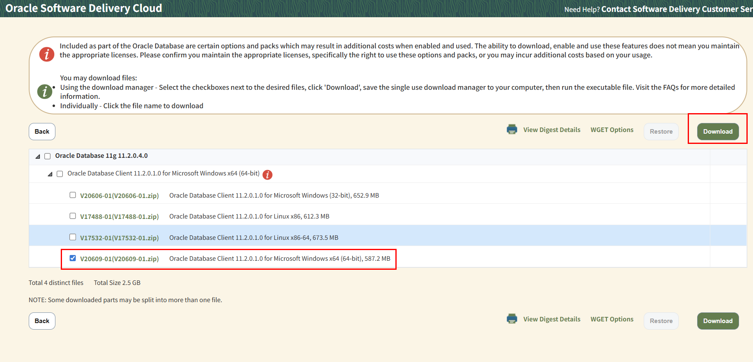Check the Oracle Database Client 11.2.0.1.0 parent checkbox
This screenshot has height=362, width=753.
coord(60,174)
